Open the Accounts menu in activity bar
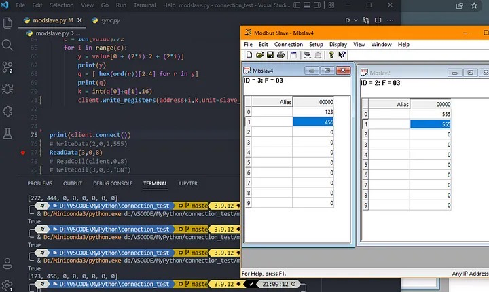 click(7, 263)
